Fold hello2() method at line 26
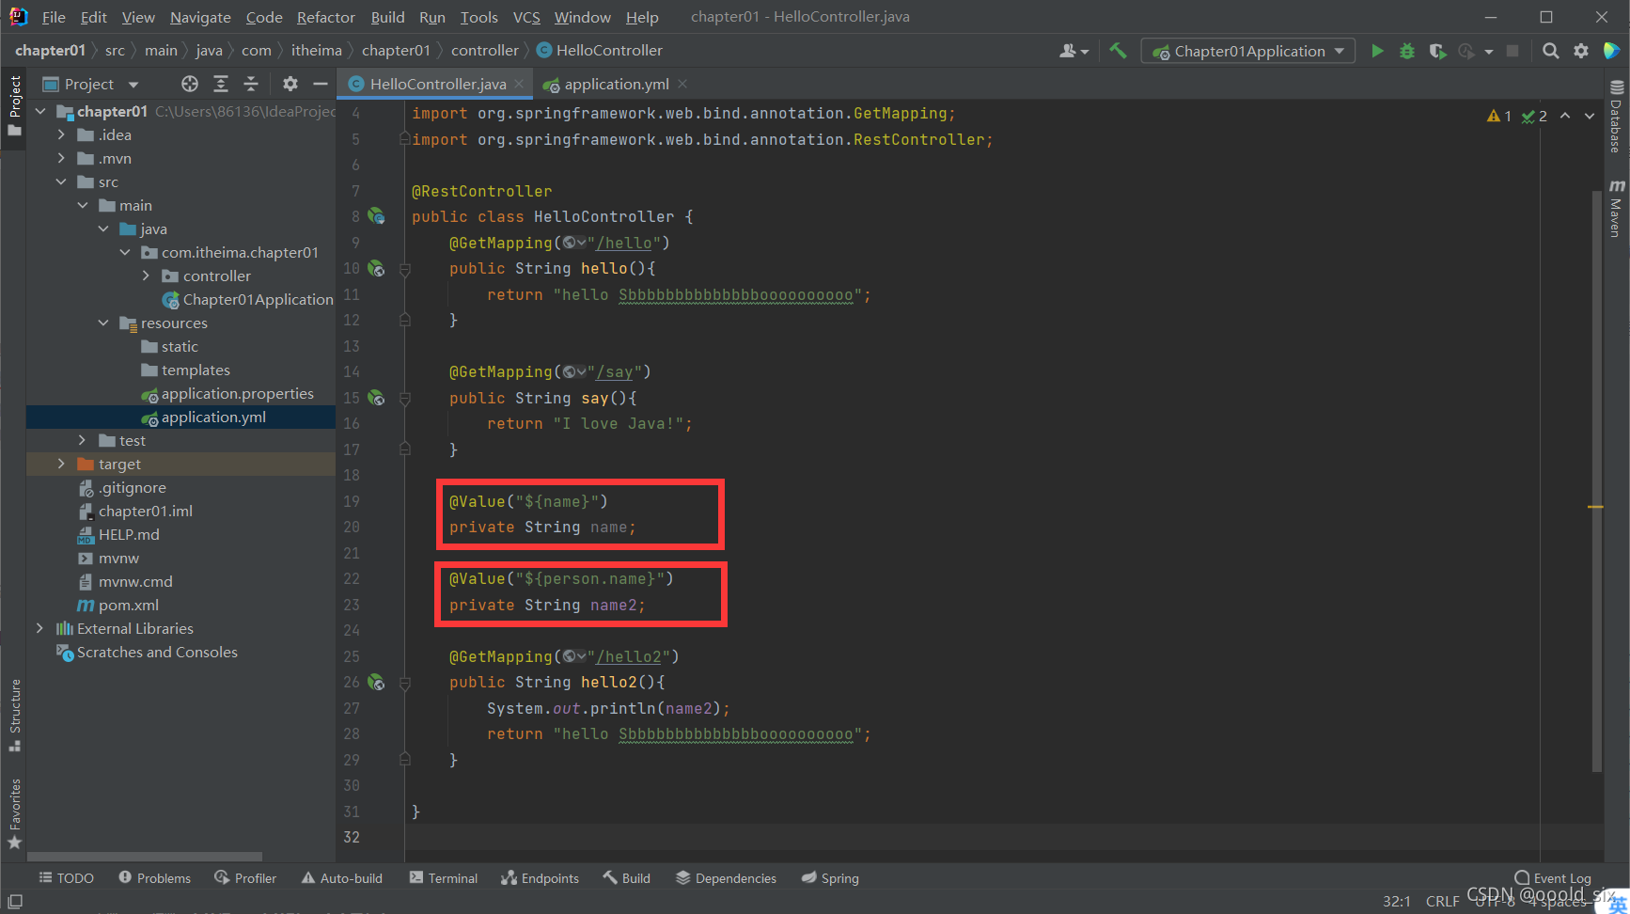 click(x=405, y=683)
